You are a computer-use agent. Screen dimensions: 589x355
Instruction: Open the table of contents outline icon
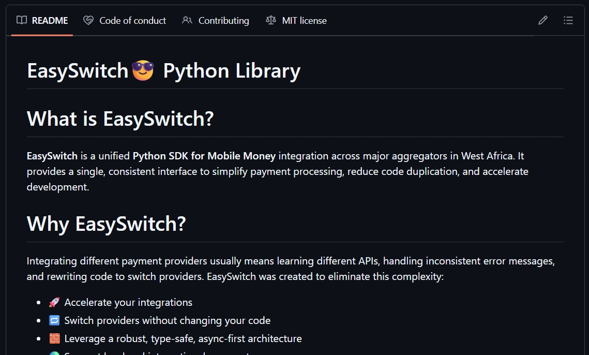tap(568, 20)
